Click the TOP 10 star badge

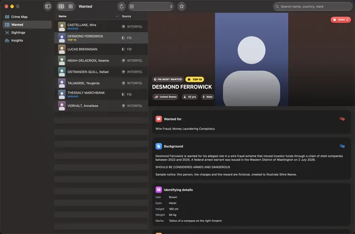[x=195, y=79]
